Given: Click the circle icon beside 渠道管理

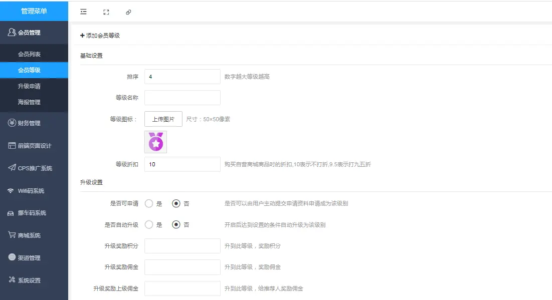Looking at the screenshot, I should pyautogui.click(x=12, y=257).
